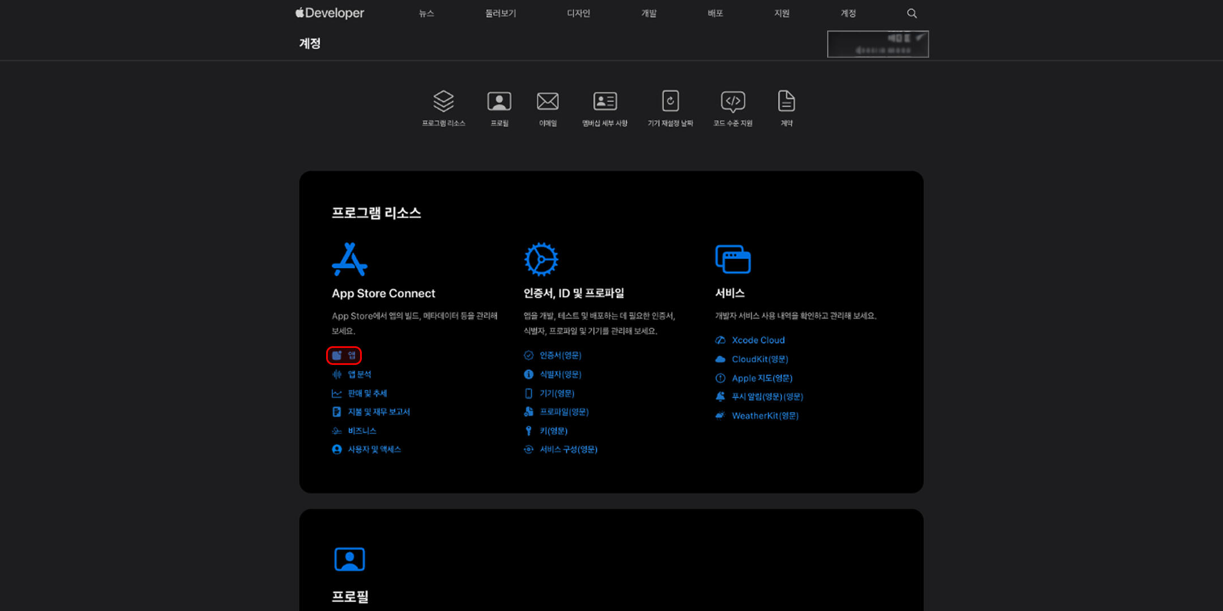Click the 프로그램 리소스 section title

coord(376,213)
